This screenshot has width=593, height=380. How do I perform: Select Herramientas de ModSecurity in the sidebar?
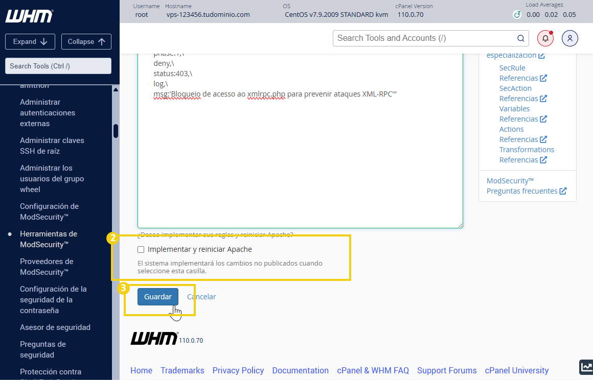[x=49, y=240]
